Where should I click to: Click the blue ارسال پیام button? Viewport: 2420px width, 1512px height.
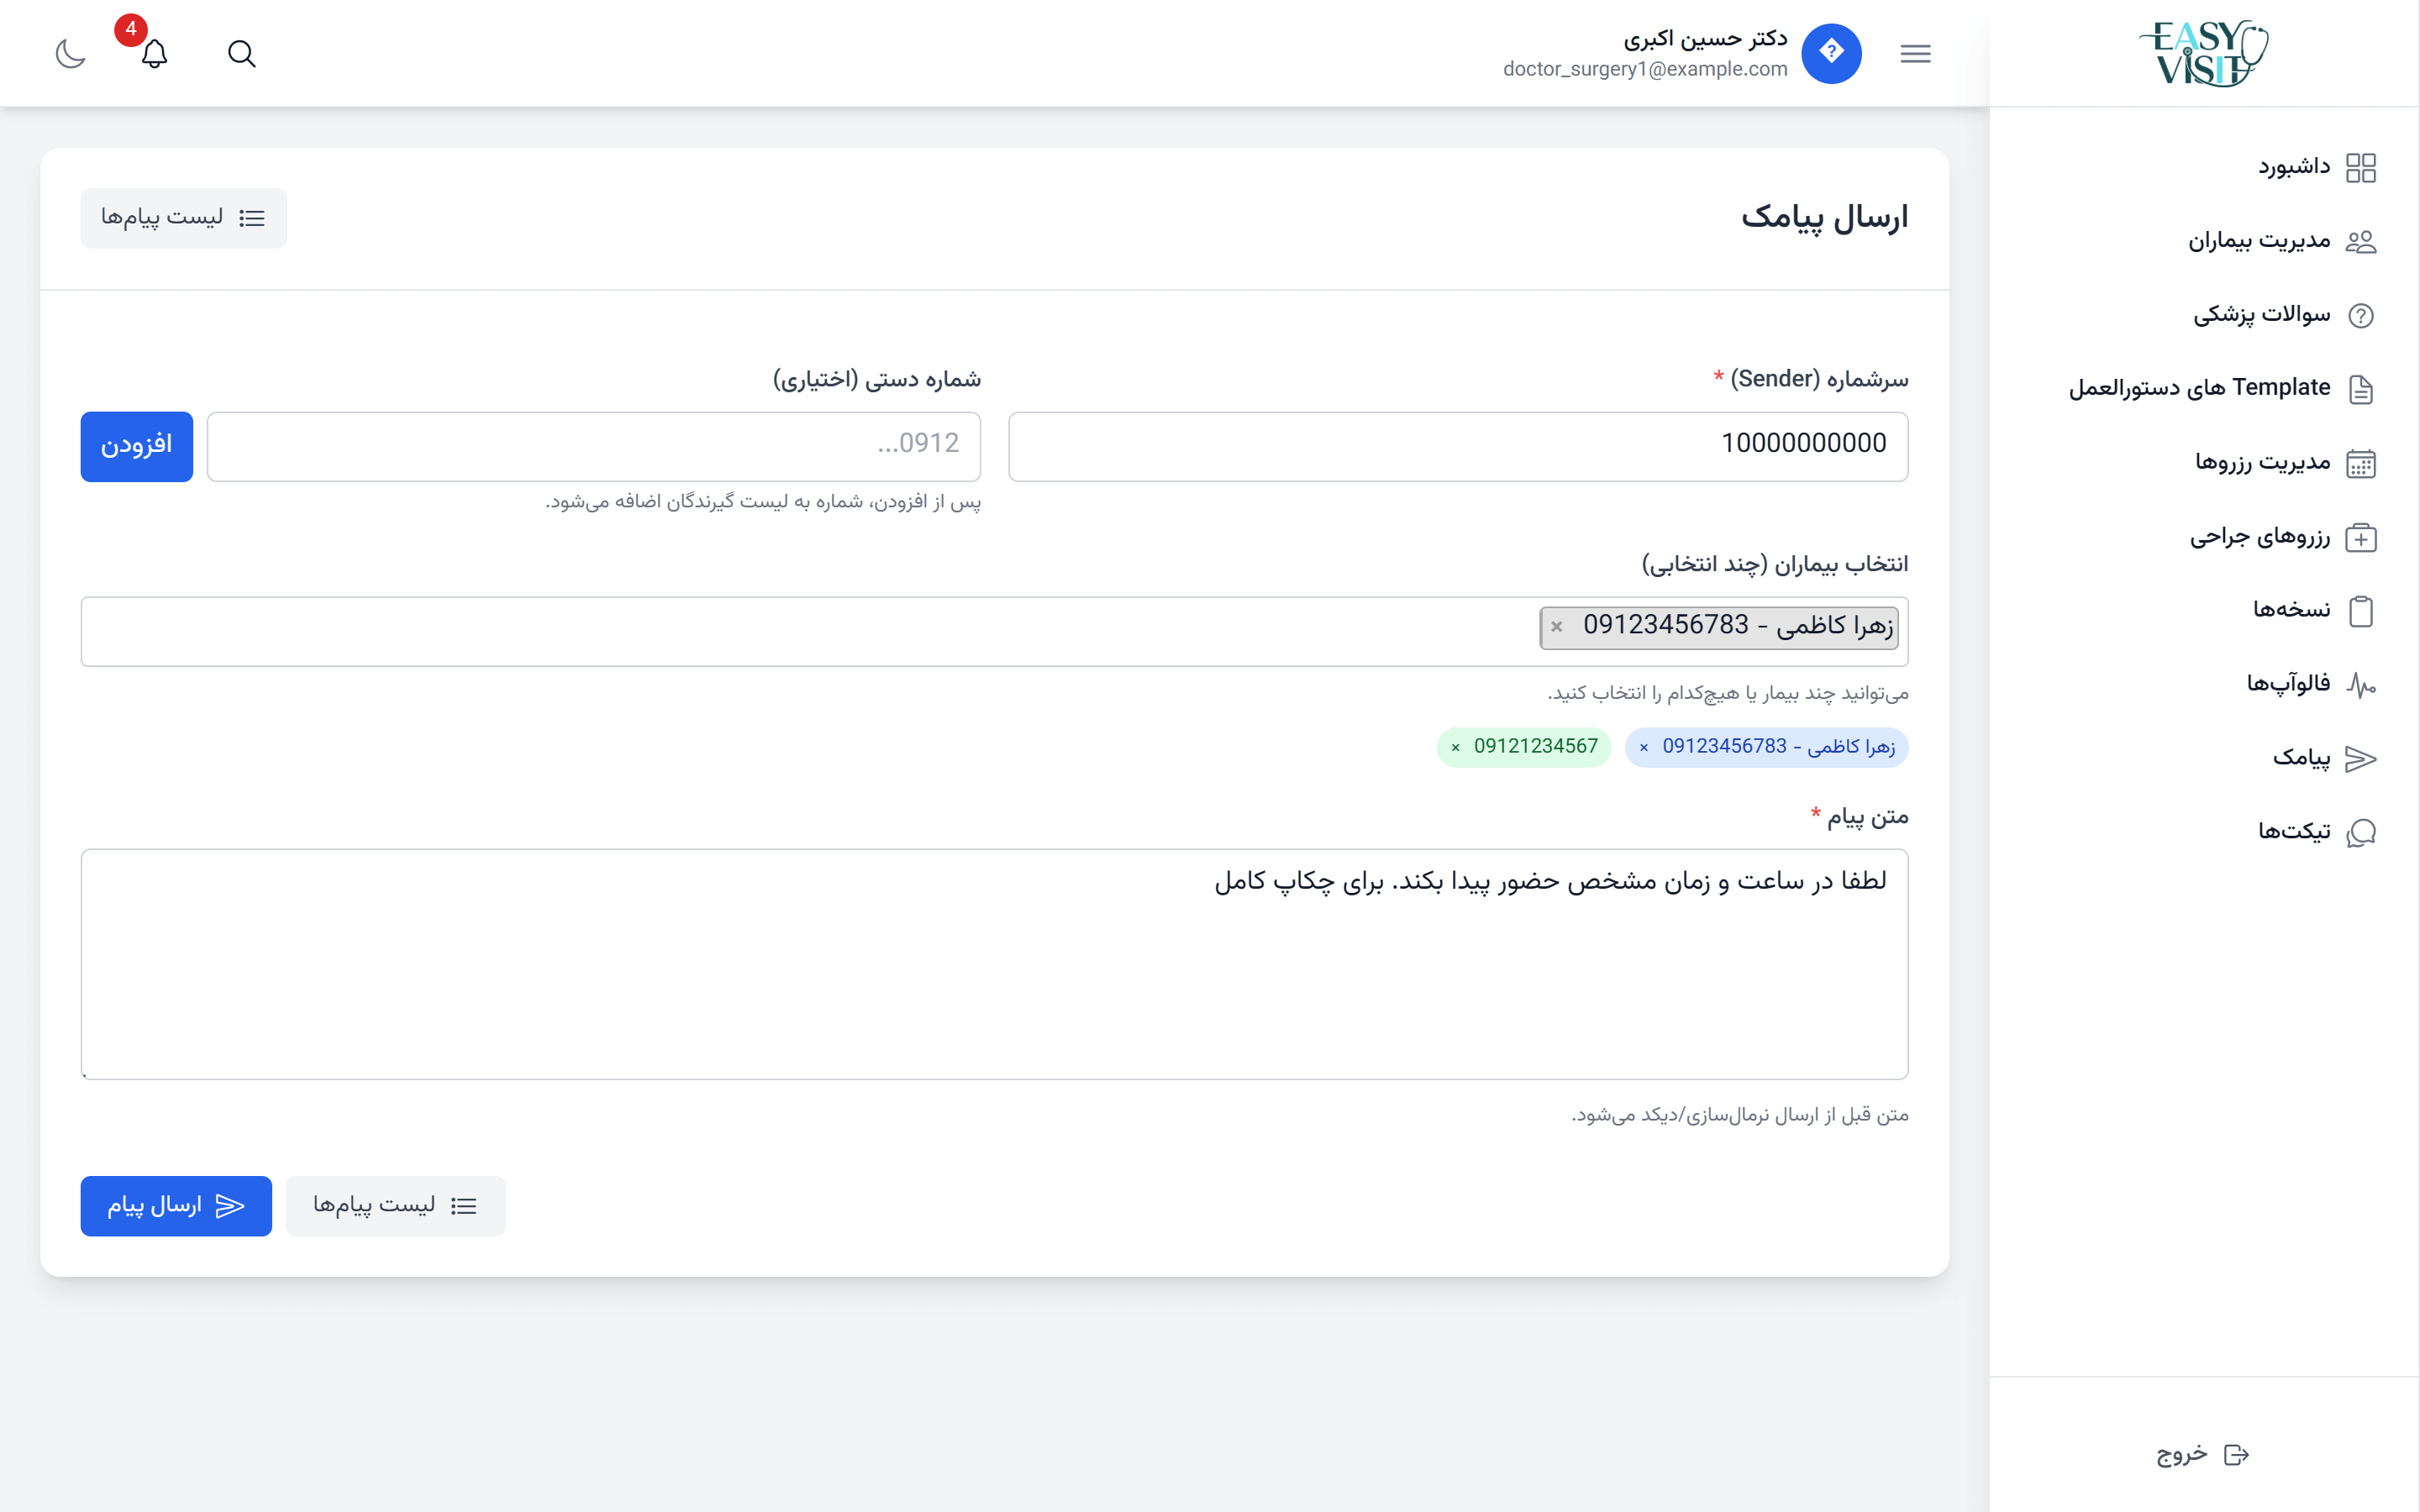(176, 1206)
